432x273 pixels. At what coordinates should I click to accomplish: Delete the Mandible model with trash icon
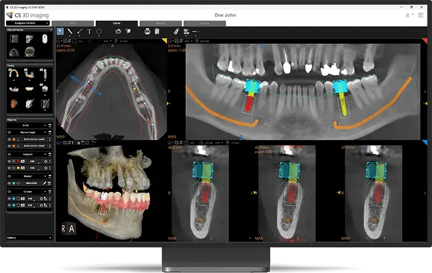click(49, 183)
